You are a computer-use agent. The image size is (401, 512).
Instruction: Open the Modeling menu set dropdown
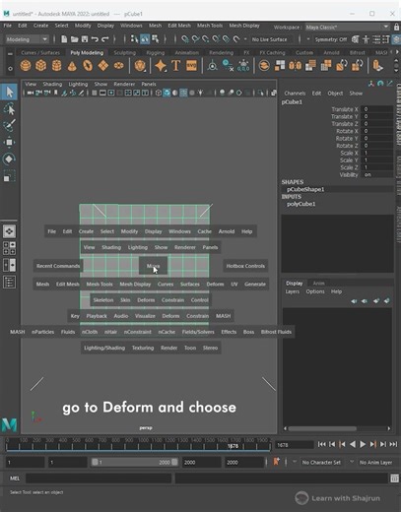tap(27, 39)
